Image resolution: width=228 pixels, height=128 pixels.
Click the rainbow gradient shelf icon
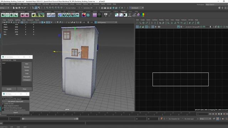(143, 15)
